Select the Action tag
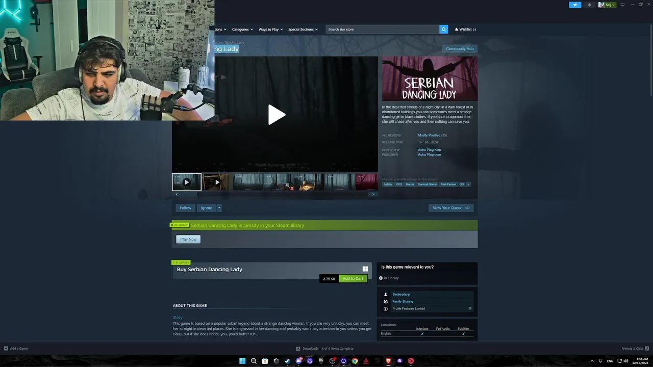This screenshot has height=367, width=653. 388,184
